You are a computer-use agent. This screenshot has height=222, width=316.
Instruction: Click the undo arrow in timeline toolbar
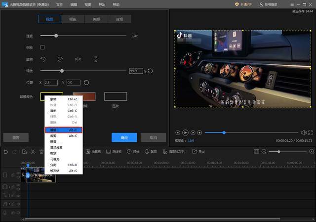tap(5, 152)
